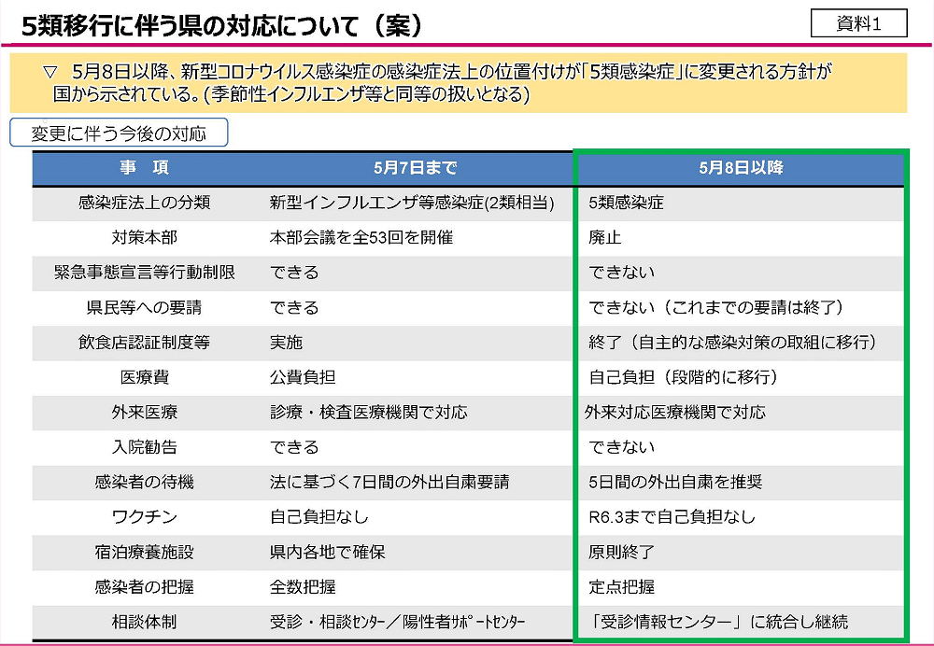Select the cell 新型インフルエンザ等感染症(2類相当)

click(x=412, y=203)
